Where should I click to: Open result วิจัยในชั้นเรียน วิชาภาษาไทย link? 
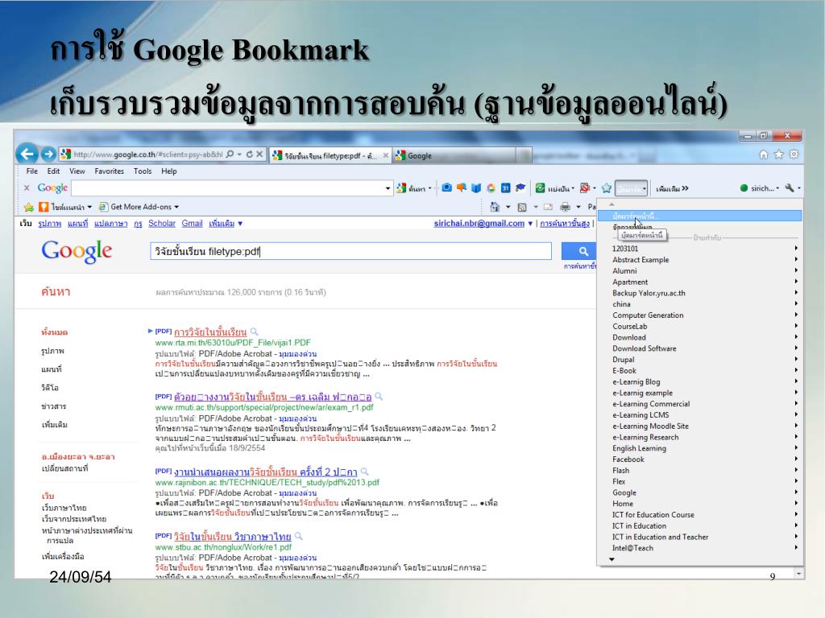tap(232, 537)
